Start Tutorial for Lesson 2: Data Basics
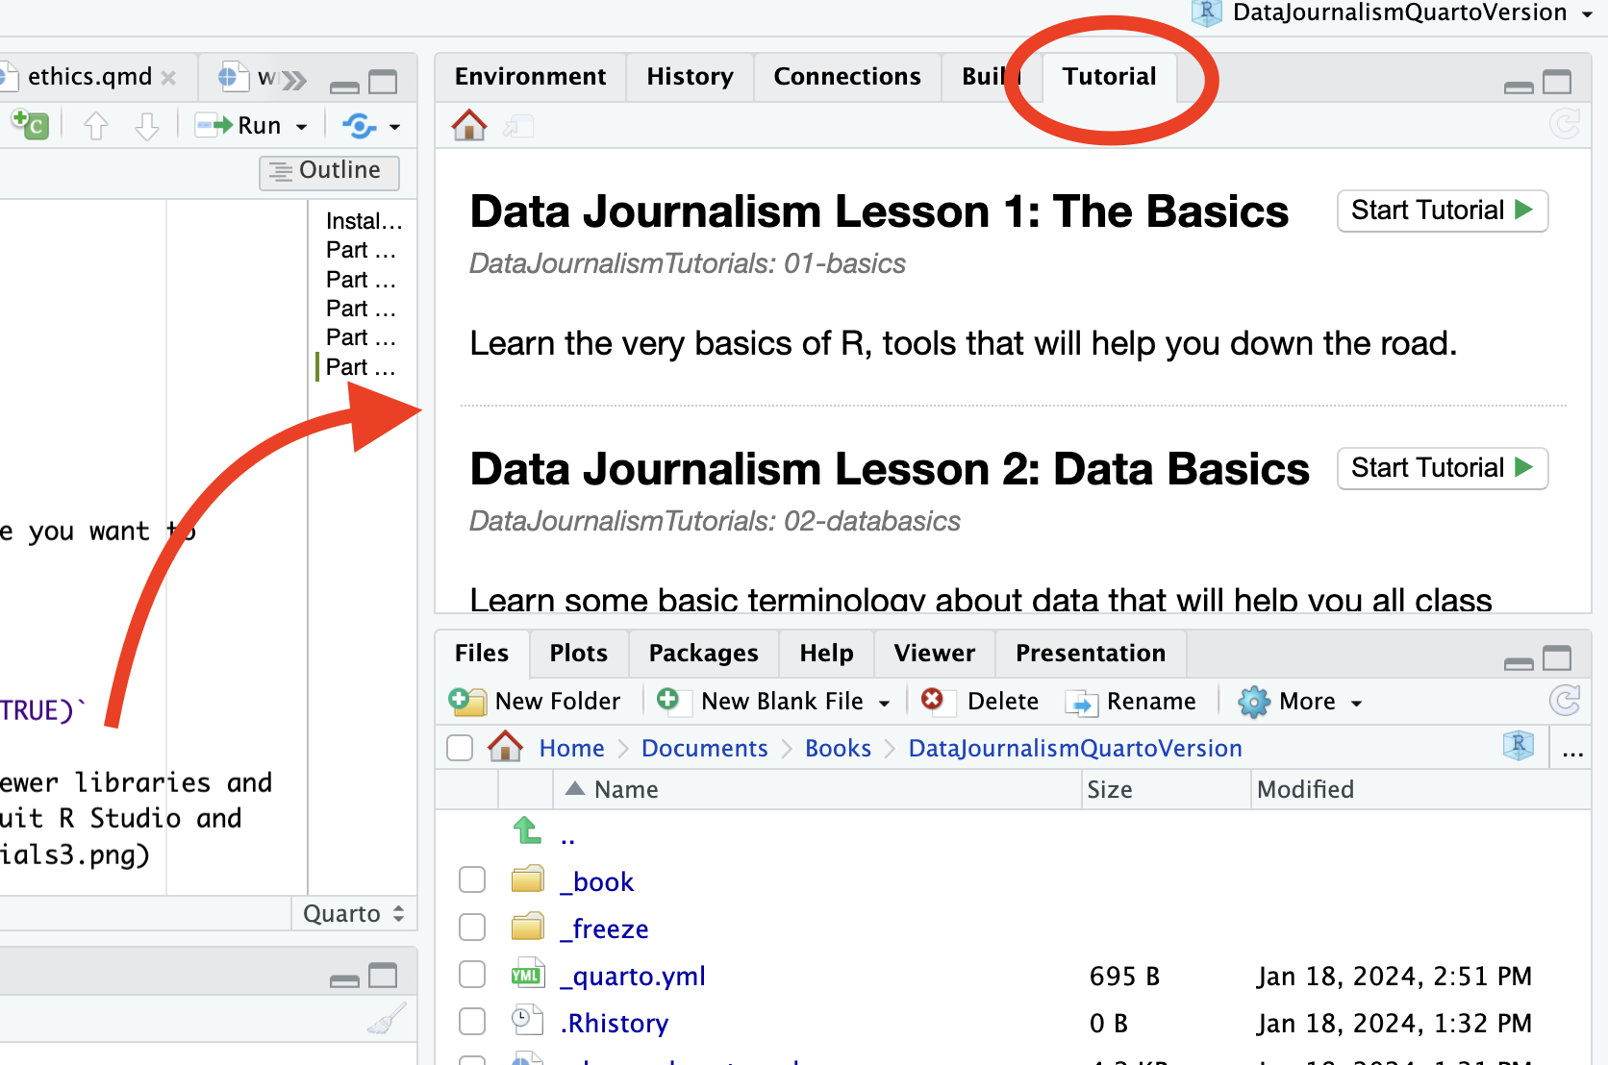 point(1442,468)
